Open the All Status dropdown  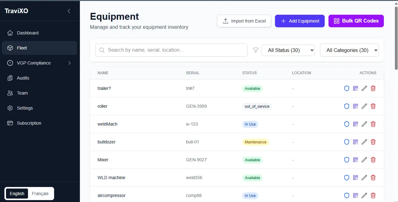coord(288,50)
